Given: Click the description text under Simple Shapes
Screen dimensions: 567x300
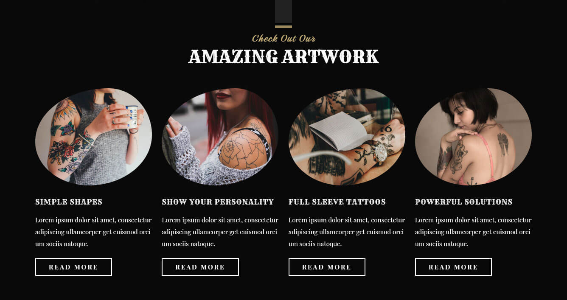Looking at the screenshot, I should pyautogui.click(x=93, y=232).
